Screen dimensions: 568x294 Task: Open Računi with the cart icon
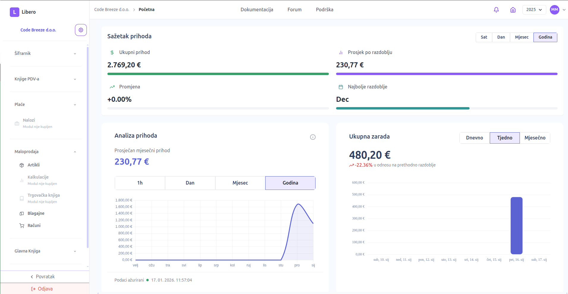click(34, 225)
